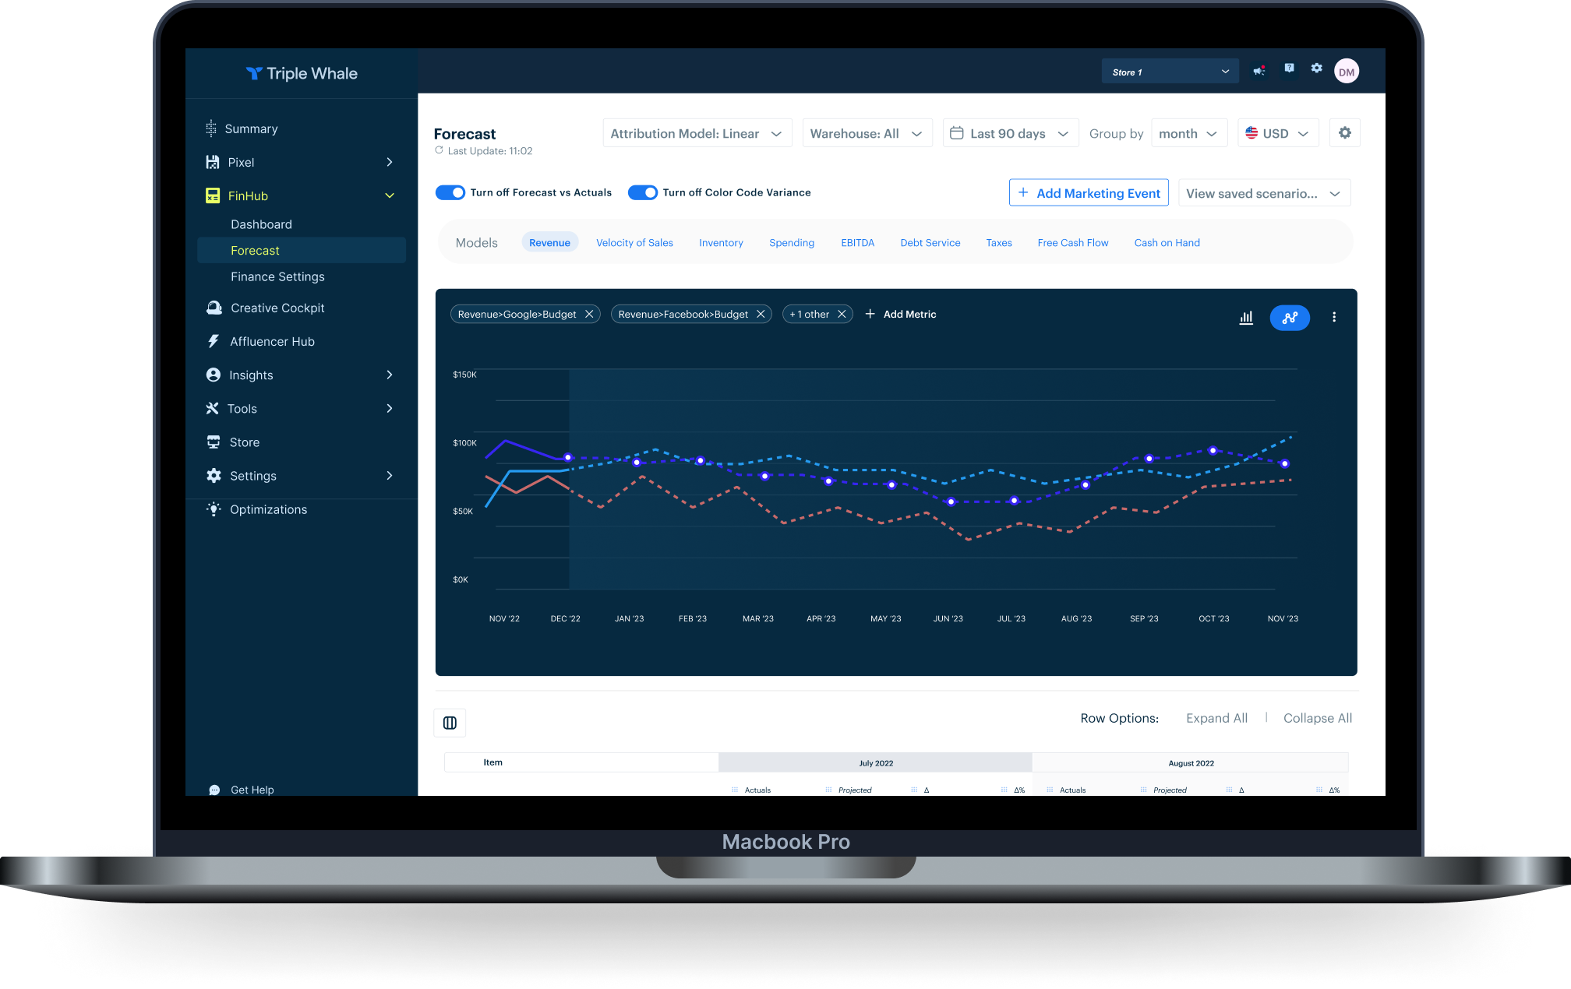1571x989 pixels.
Task: Click the October '23 purple data point
Action: point(1213,450)
